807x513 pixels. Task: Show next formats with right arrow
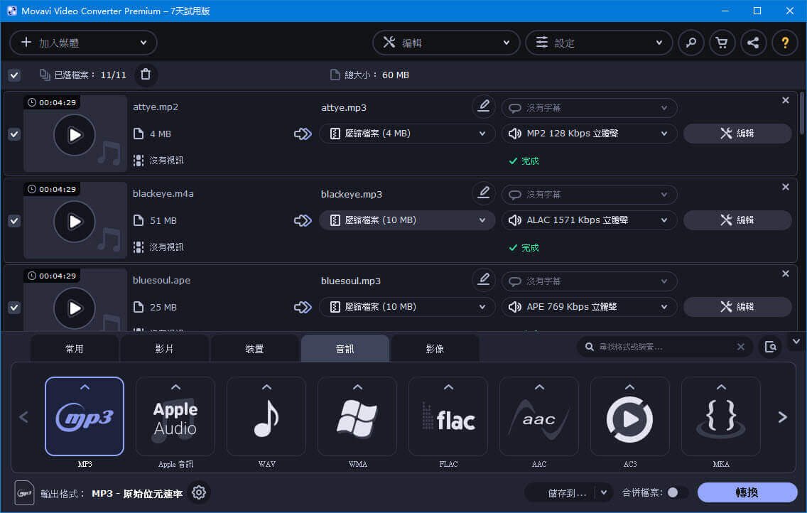point(783,417)
